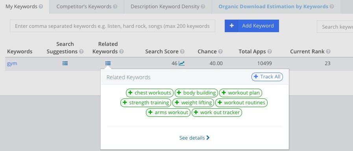Add 'work out tracker' keyword tag
Viewport: 353px width, 151px height.
[x=217, y=113]
